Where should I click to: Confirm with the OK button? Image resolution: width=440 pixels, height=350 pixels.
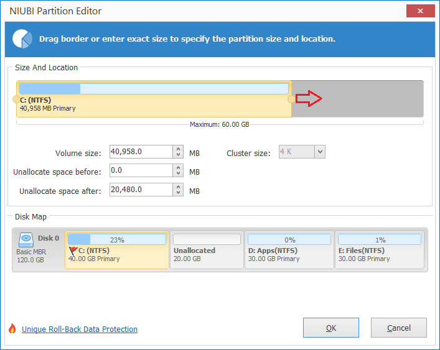coord(331,328)
